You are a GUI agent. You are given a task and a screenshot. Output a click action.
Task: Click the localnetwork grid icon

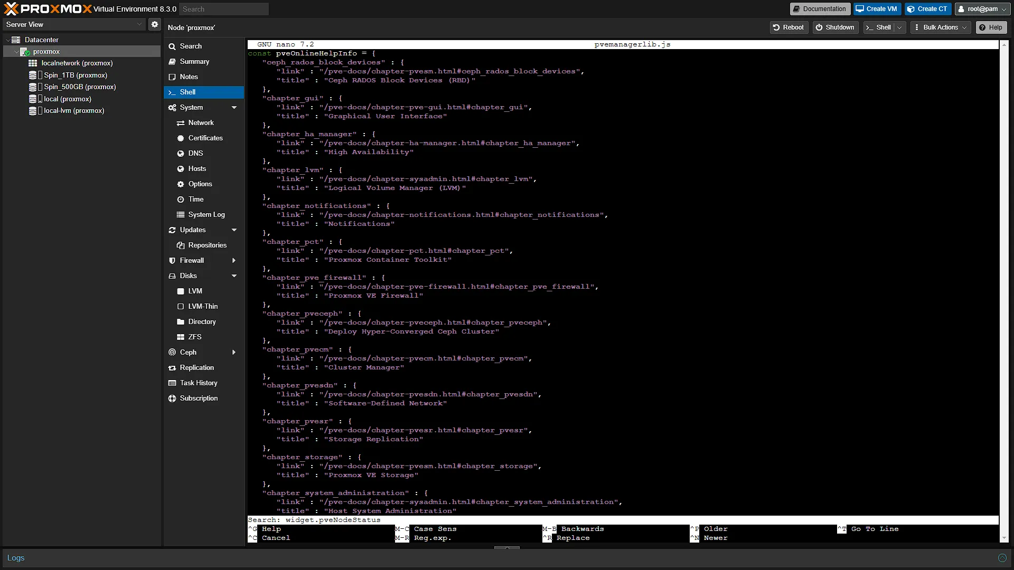coord(33,63)
